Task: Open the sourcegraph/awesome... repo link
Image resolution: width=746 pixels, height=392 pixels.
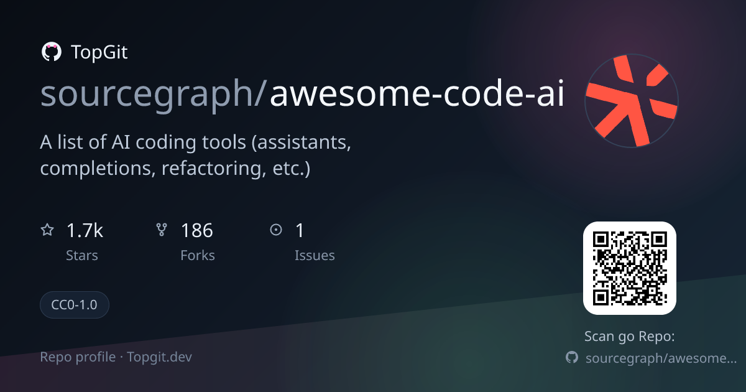Action: tap(661, 358)
